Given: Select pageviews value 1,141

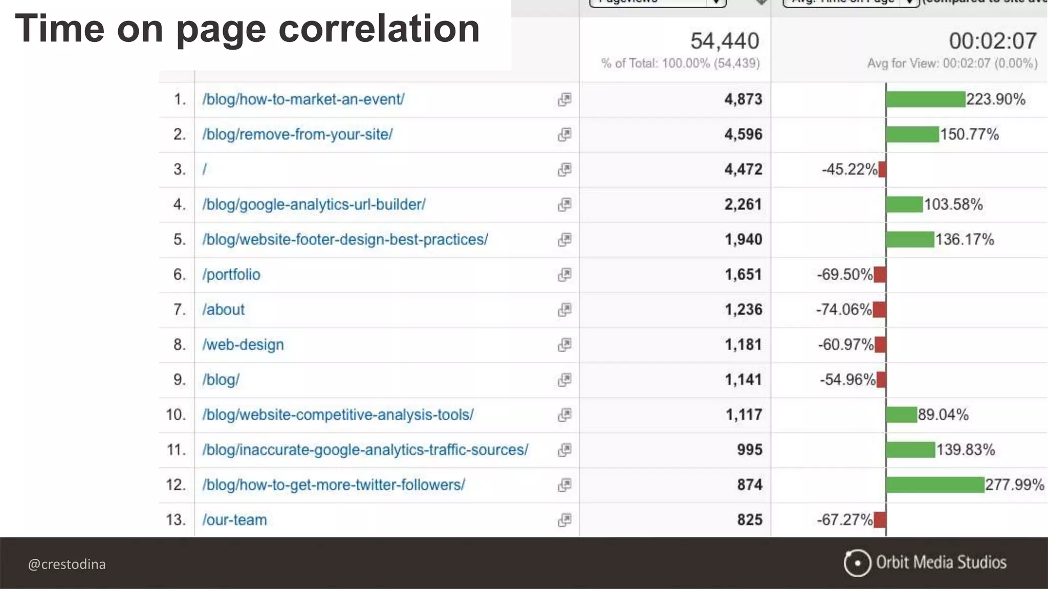Looking at the screenshot, I should [x=743, y=380].
